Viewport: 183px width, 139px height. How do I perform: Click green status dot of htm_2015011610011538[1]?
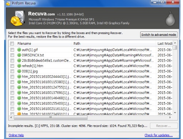pyautogui.click(x=19, y=82)
